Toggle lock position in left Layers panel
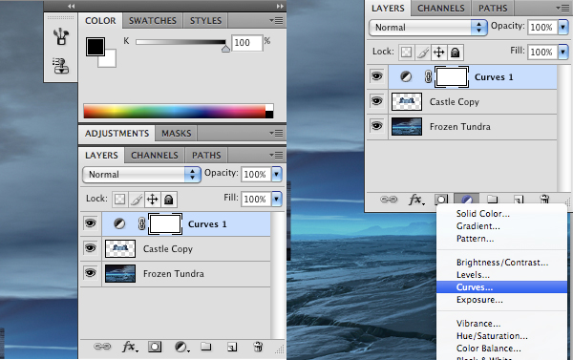The height and width of the screenshot is (360, 573). point(152,200)
